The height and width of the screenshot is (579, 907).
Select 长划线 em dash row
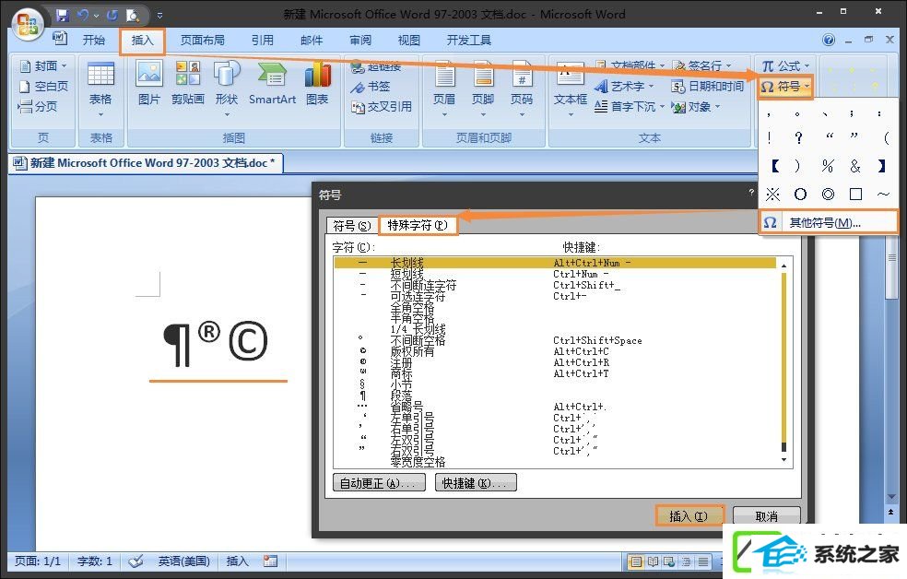coord(555,263)
